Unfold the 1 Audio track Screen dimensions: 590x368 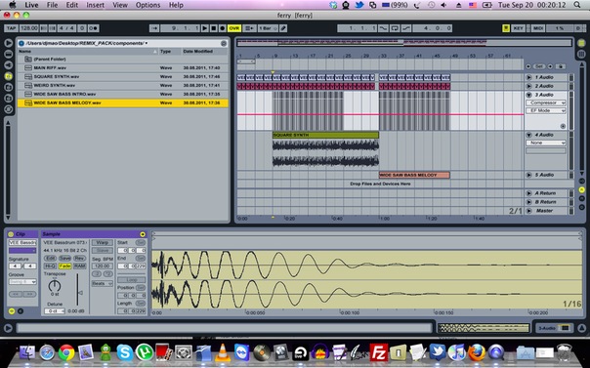pyautogui.click(x=528, y=77)
